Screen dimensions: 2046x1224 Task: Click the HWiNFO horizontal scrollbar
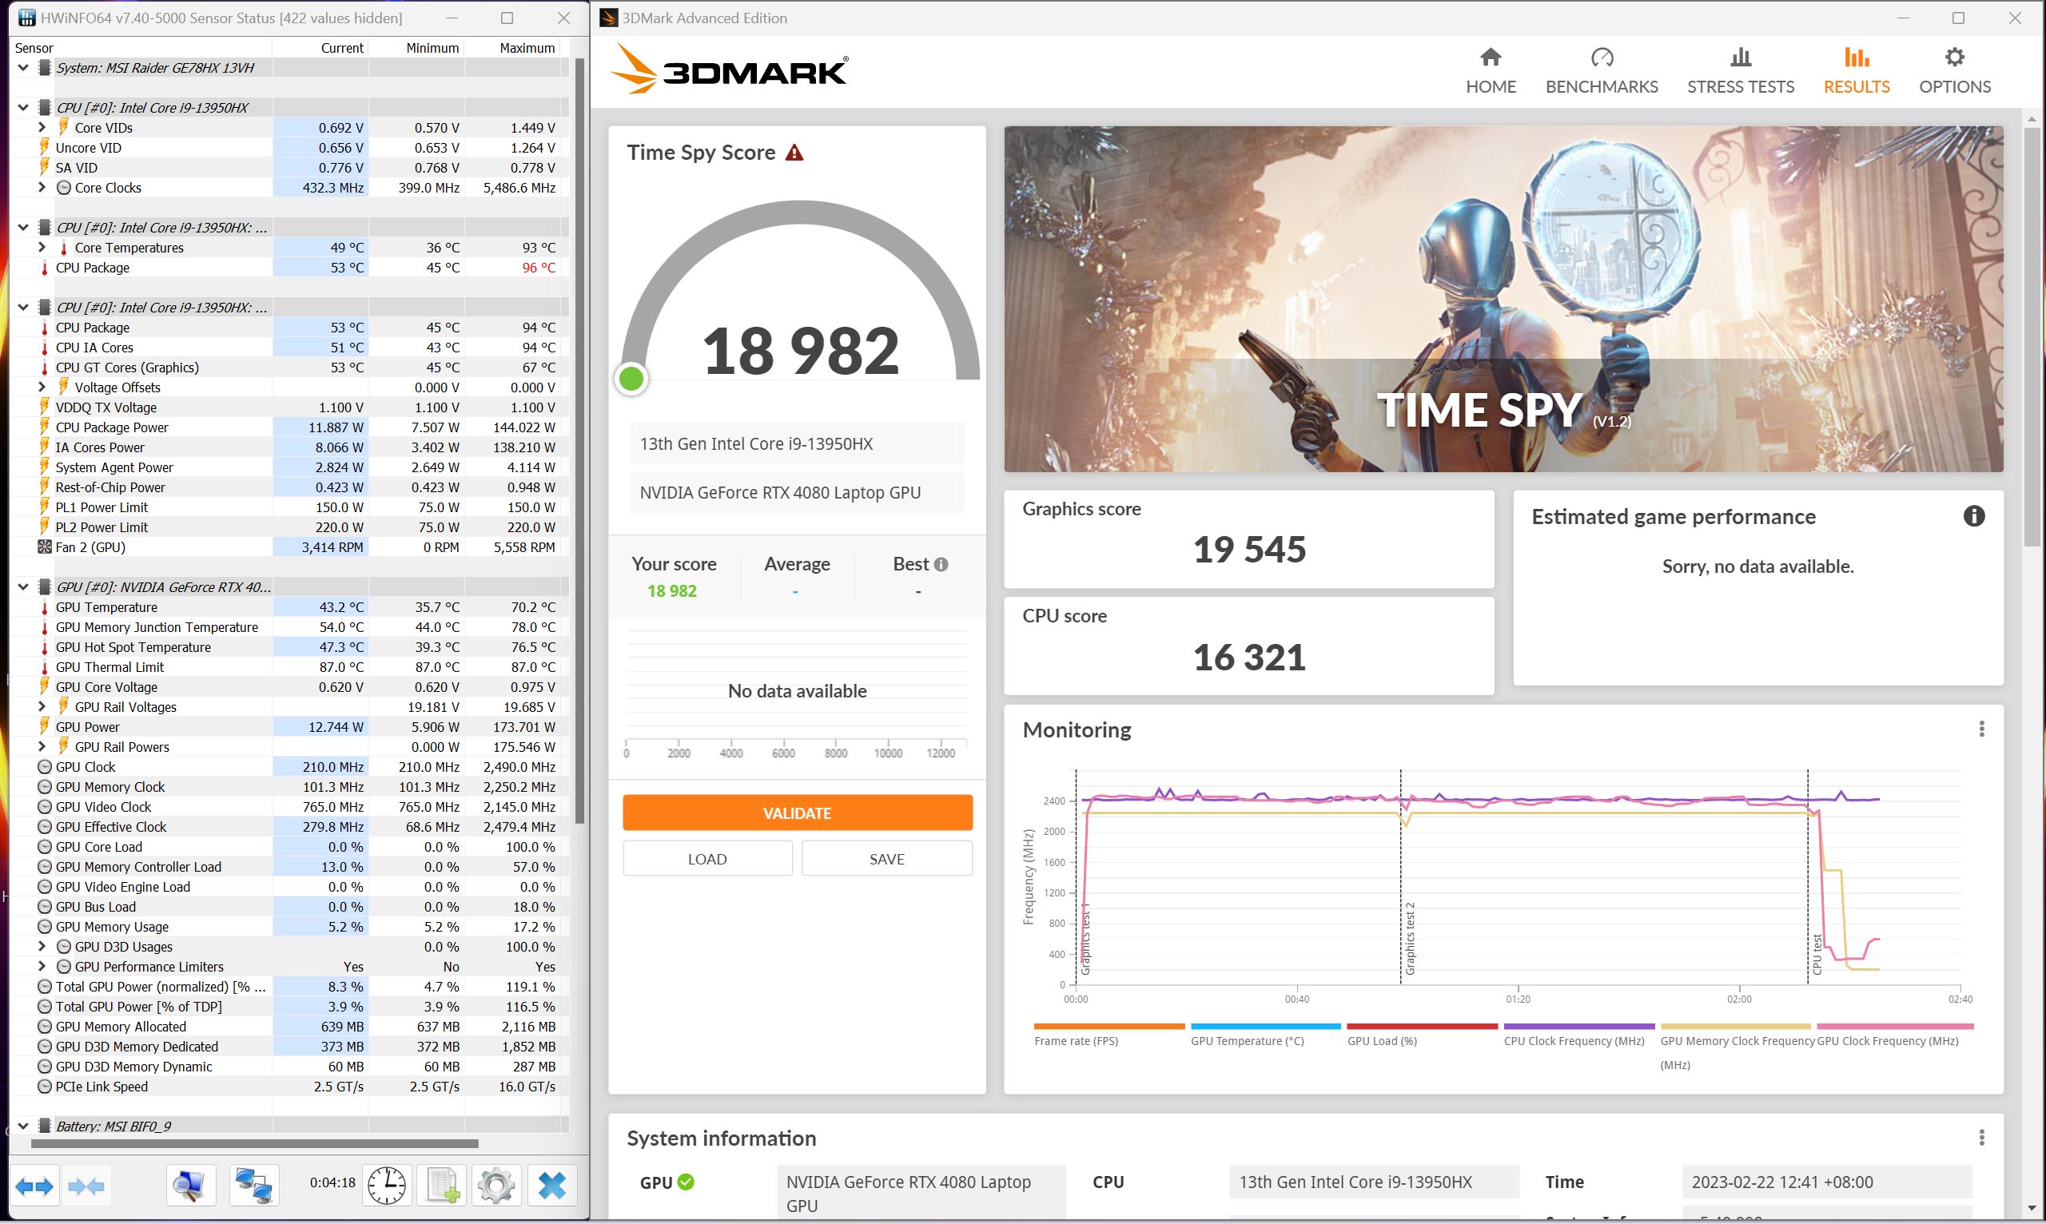(x=254, y=1144)
